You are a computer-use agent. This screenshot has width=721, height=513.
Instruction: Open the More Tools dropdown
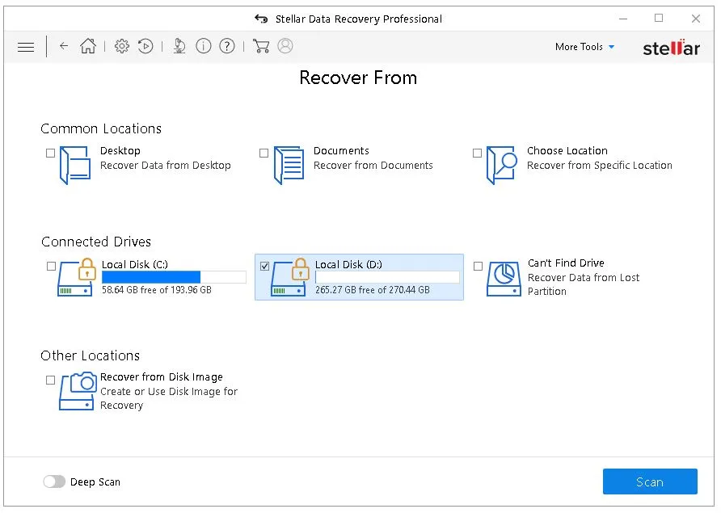coord(584,47)
